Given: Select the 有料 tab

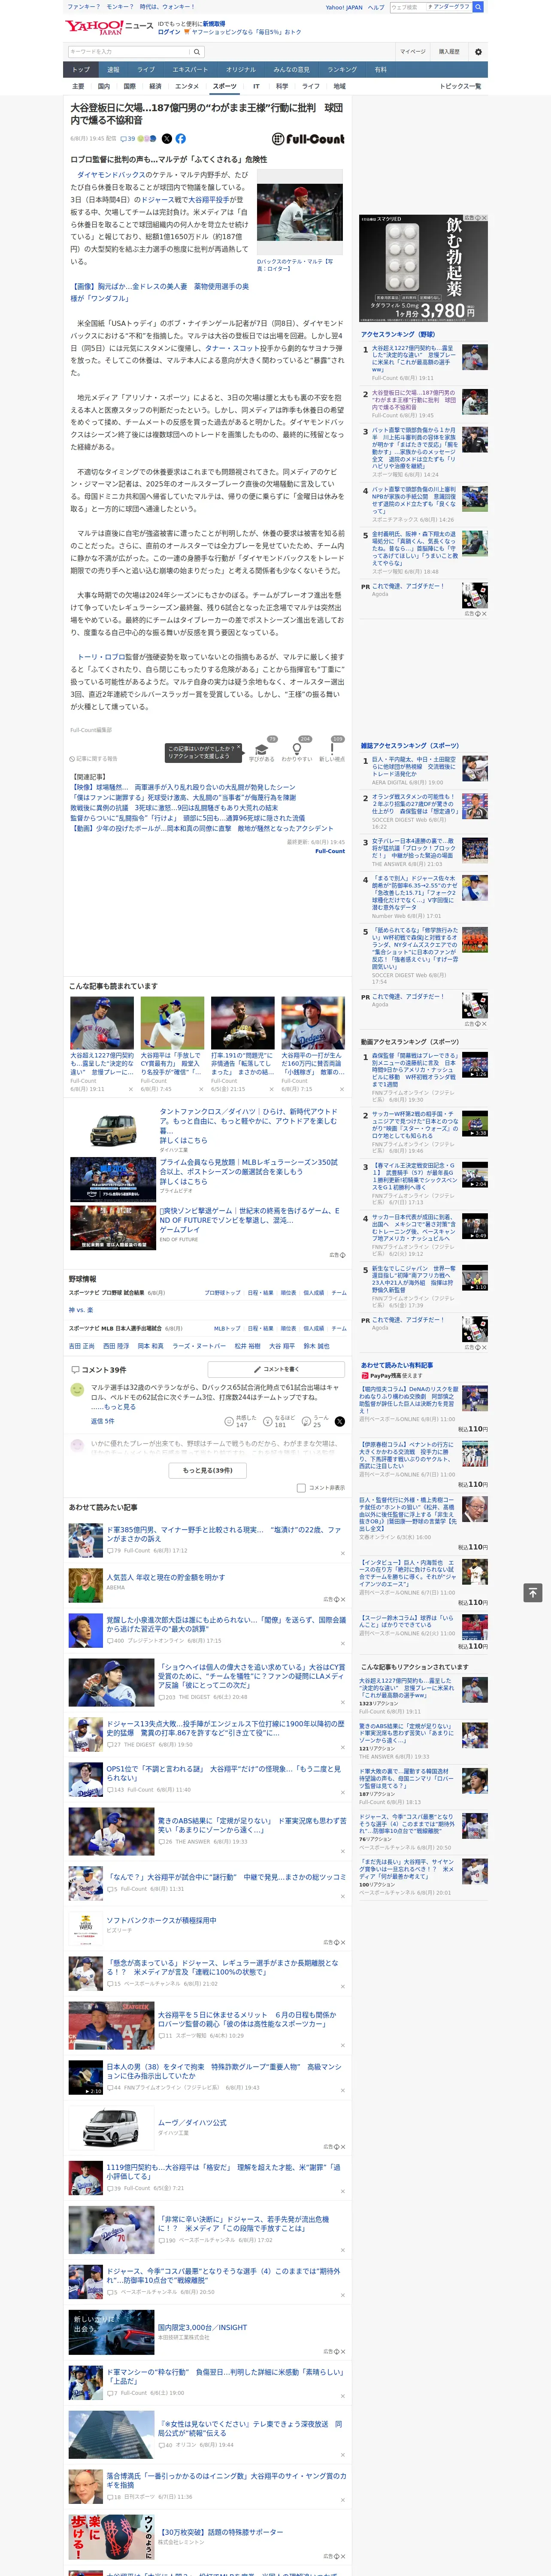Looking at the screenshot, I should [380, 70].
